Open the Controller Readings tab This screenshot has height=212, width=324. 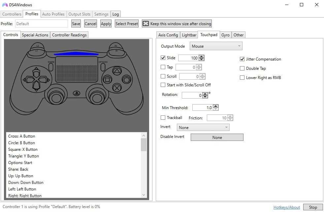tap(69, 35)
